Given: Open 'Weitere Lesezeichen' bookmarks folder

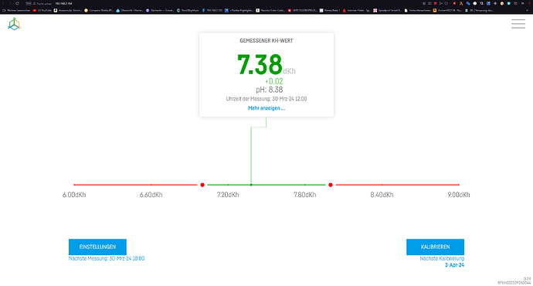Looking at the screenshot, I should pos(16,11).
